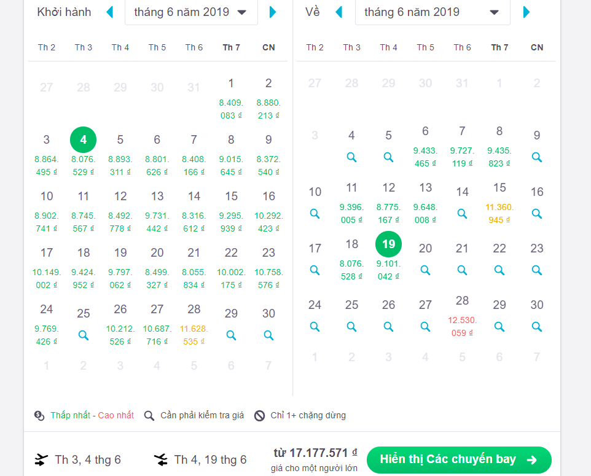
Task: Select return June 8 priced 9.435.823
Action: 499,147
